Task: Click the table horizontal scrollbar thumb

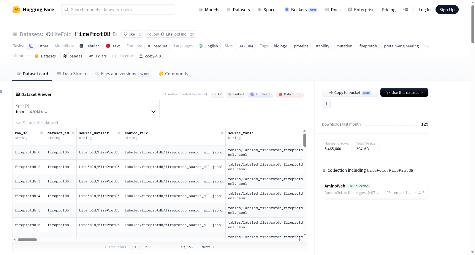Action: click(27, 240)
